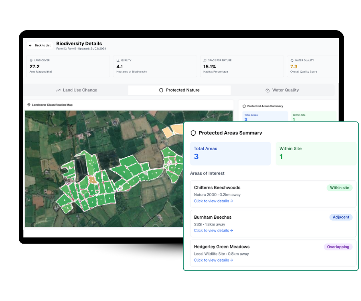Click the purple Overlapping badge
This screenshot has width=361, height=301.
(x=338, y=247)
